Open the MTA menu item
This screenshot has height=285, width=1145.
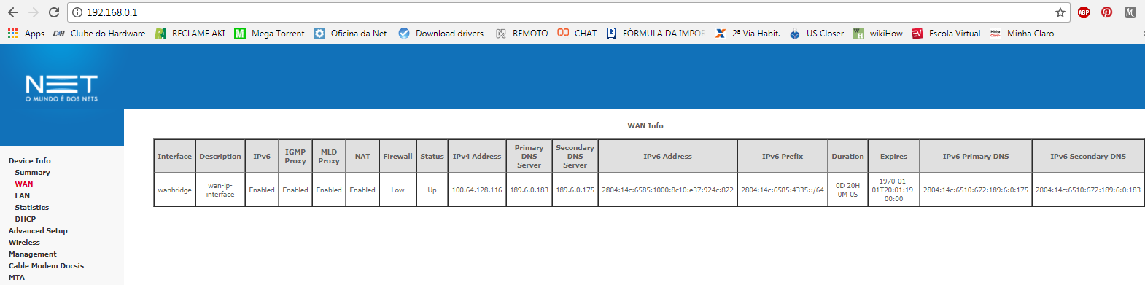(x=17, y=278)
